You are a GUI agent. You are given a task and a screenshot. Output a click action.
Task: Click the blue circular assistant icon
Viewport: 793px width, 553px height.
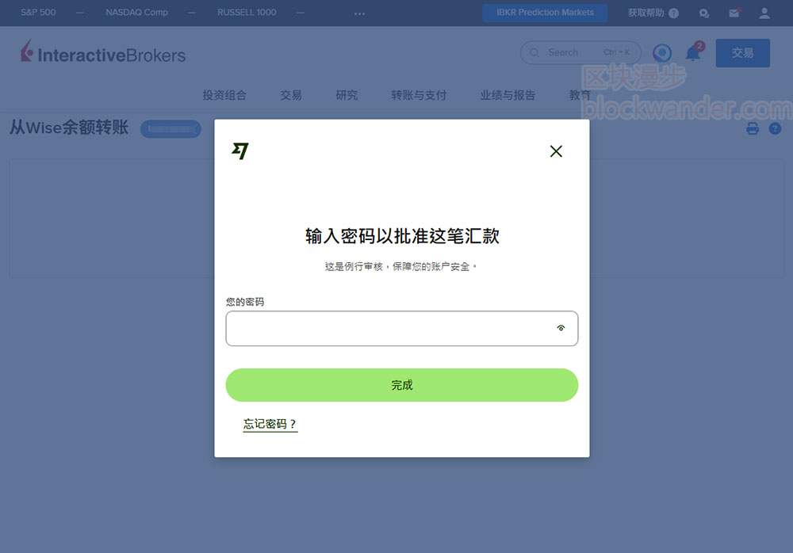(x=662, y=52)
